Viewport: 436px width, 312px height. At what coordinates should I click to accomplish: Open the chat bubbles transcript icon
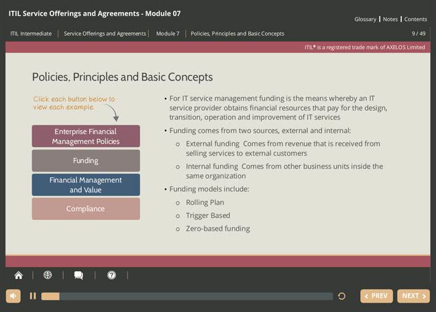[78, 275]
